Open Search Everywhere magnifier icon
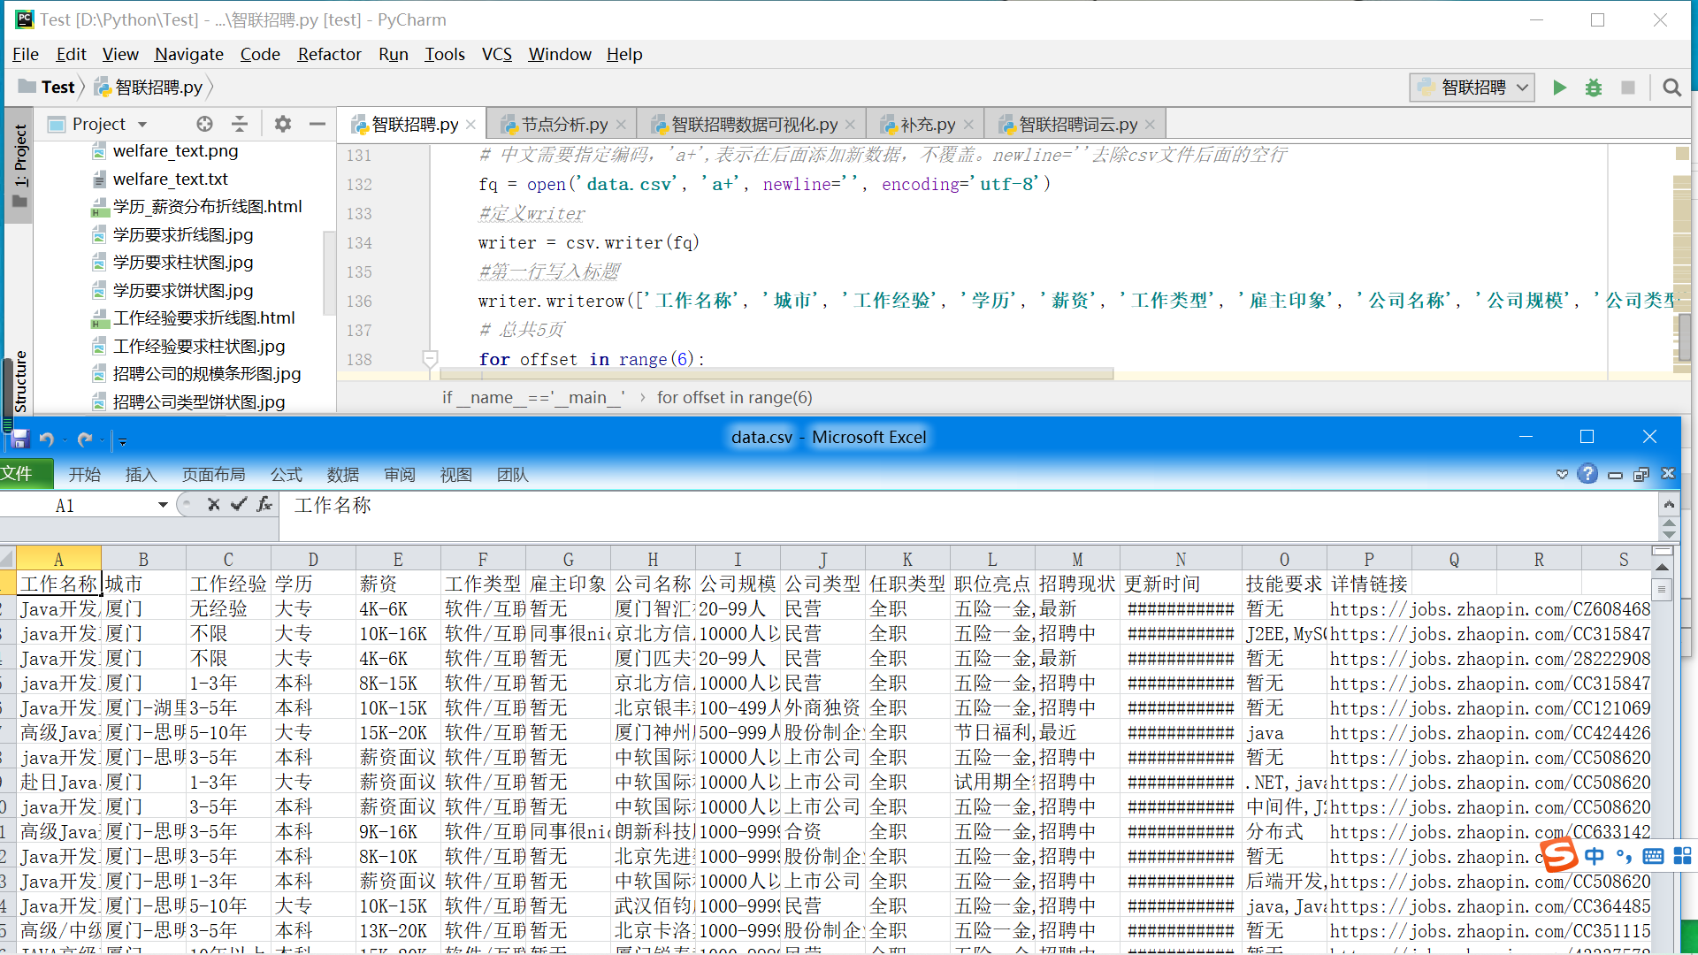The image size is (1698, 955). point(1671,88)
